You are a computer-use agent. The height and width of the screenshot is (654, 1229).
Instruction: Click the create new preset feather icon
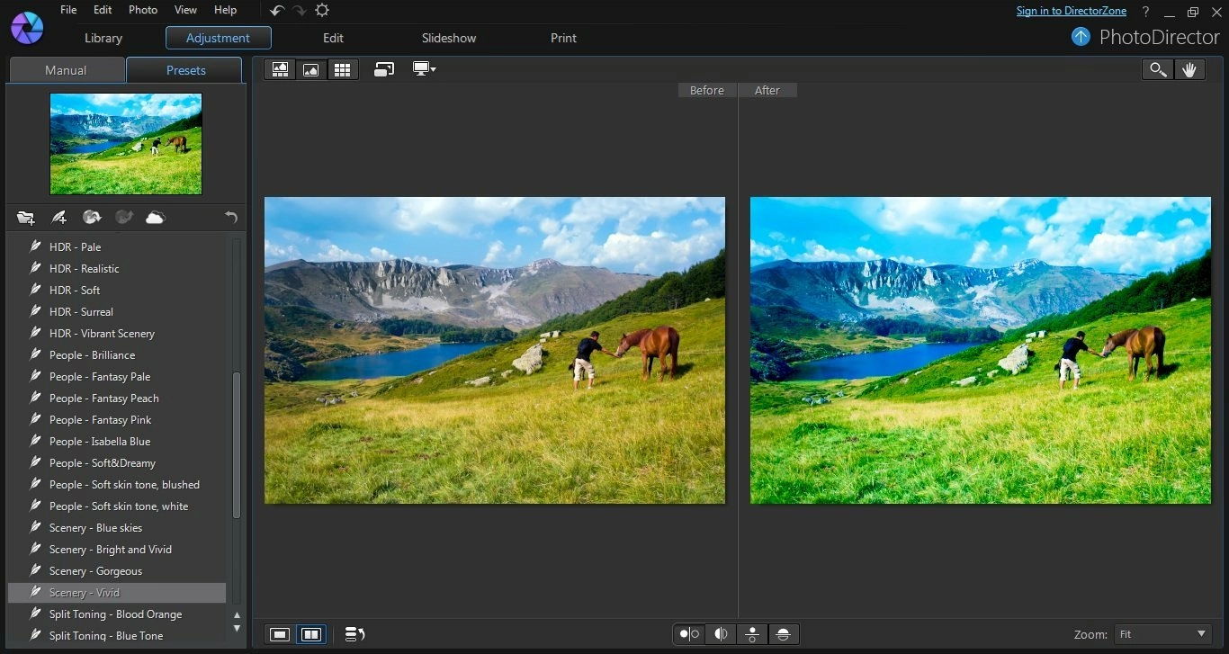(58, 218)
